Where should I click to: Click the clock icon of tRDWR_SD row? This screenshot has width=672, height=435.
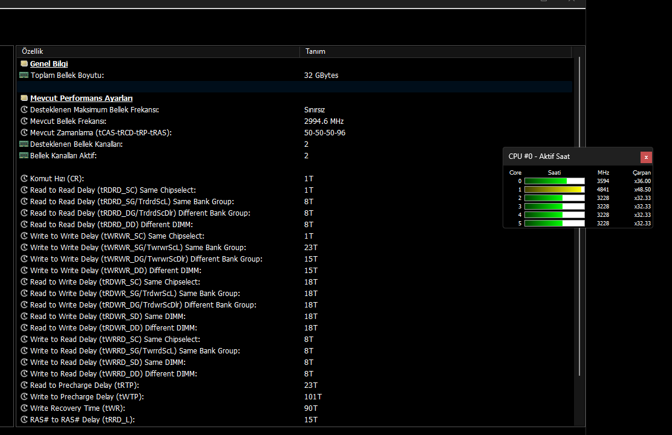point(24,317)
